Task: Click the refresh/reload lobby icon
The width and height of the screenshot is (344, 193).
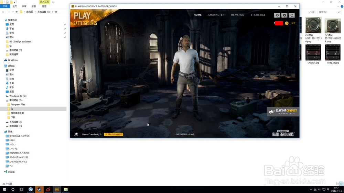Action: 277,15
